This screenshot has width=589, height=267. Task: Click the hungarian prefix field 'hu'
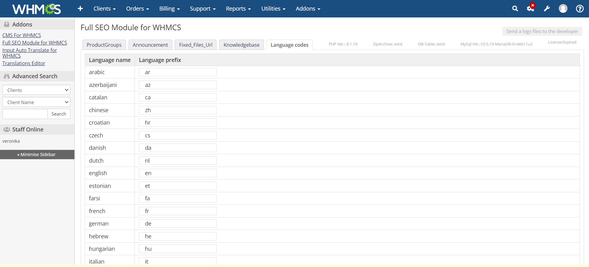178,249
